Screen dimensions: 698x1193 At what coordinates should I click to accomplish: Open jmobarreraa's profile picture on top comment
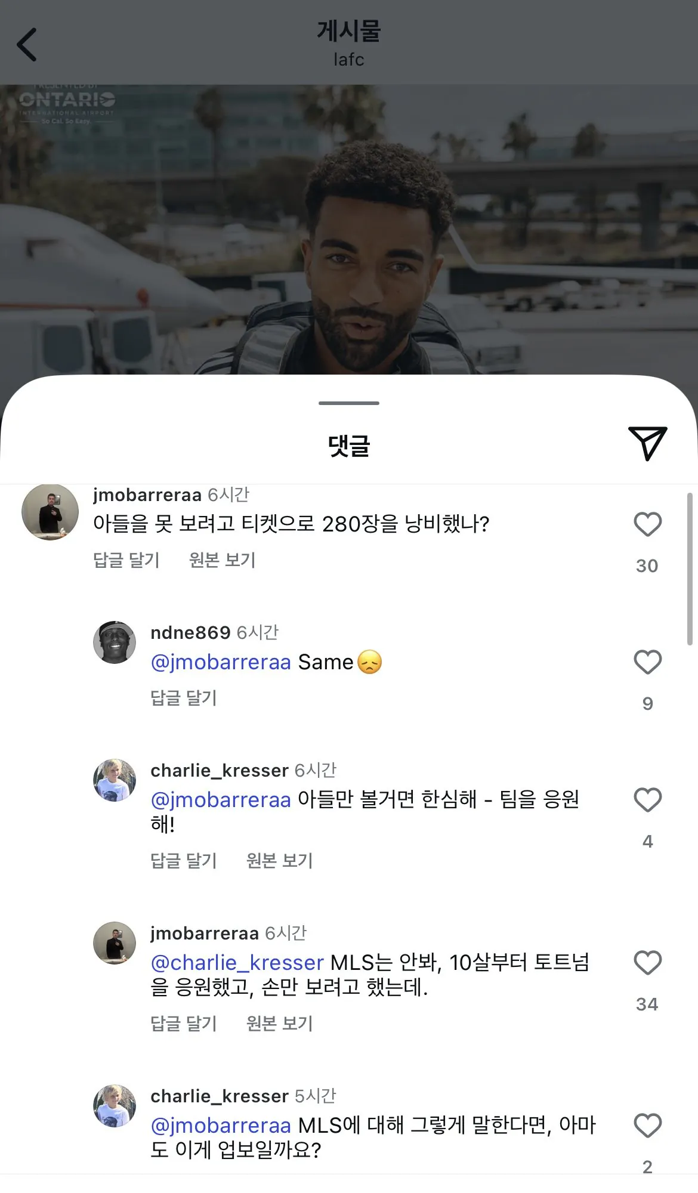click(50, 512)
